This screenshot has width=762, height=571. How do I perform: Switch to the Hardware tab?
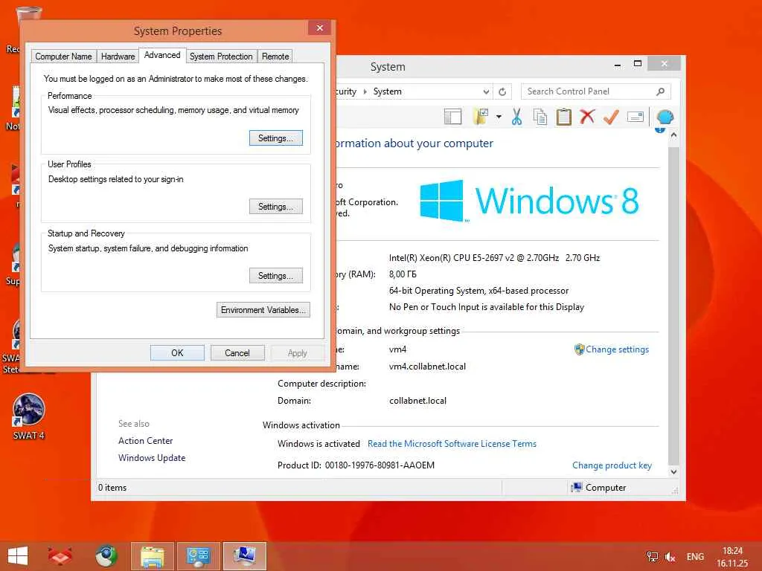(x=118, y=57)
